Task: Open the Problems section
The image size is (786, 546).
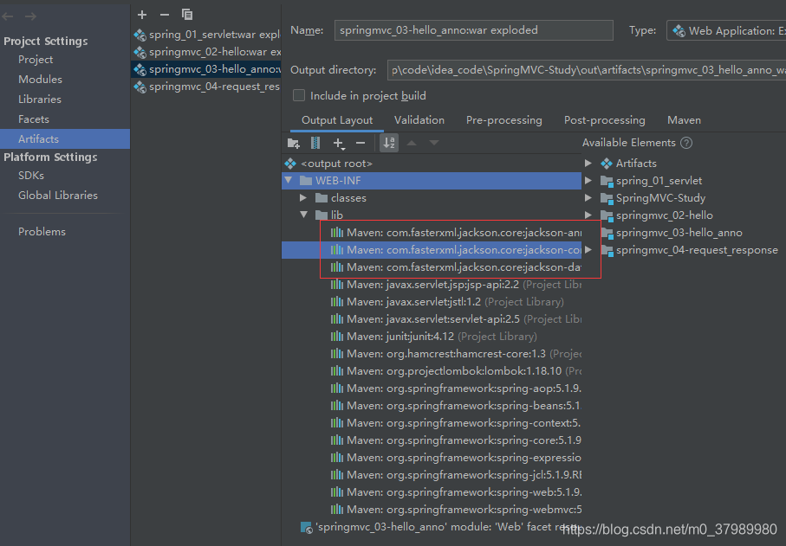Action: click(42, 231)
